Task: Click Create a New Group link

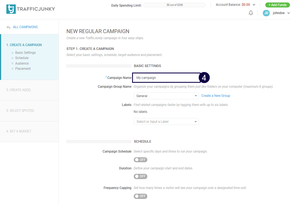Action: [x=216, y=96]
